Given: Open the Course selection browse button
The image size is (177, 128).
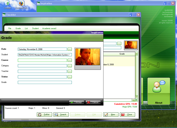Looking at the screenshot, I should point(70,60).
